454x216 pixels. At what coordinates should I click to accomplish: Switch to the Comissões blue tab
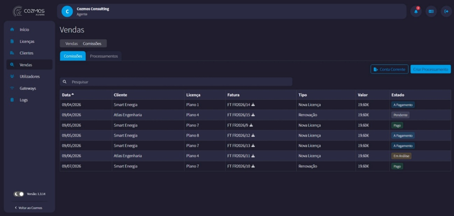73,56
